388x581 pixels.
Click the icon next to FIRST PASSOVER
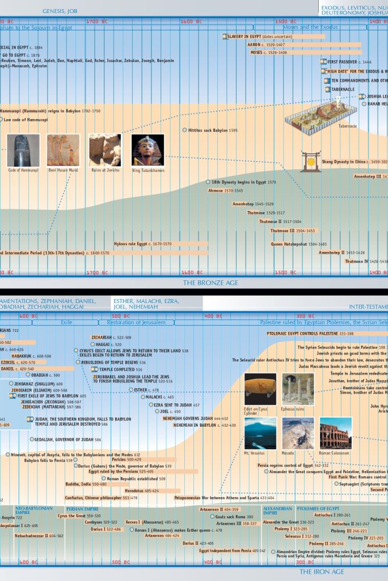[324, 61]
